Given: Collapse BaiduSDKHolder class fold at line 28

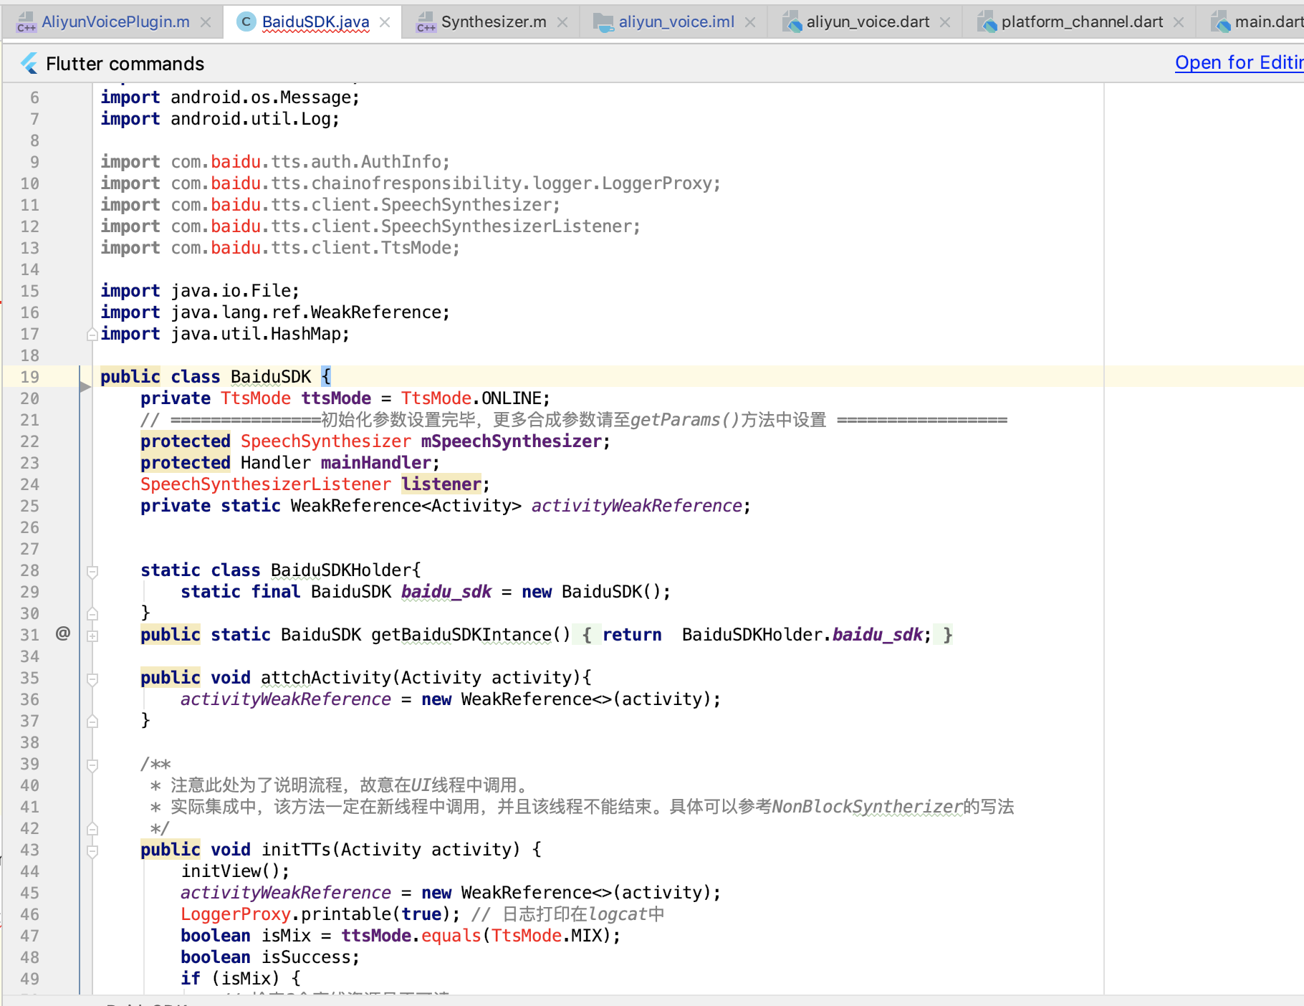Looking at the screenshot, I should tap(92, 571).
